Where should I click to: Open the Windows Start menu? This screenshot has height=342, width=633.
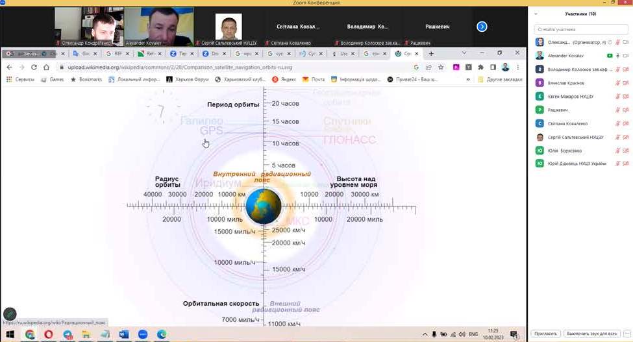coord(10,334)
